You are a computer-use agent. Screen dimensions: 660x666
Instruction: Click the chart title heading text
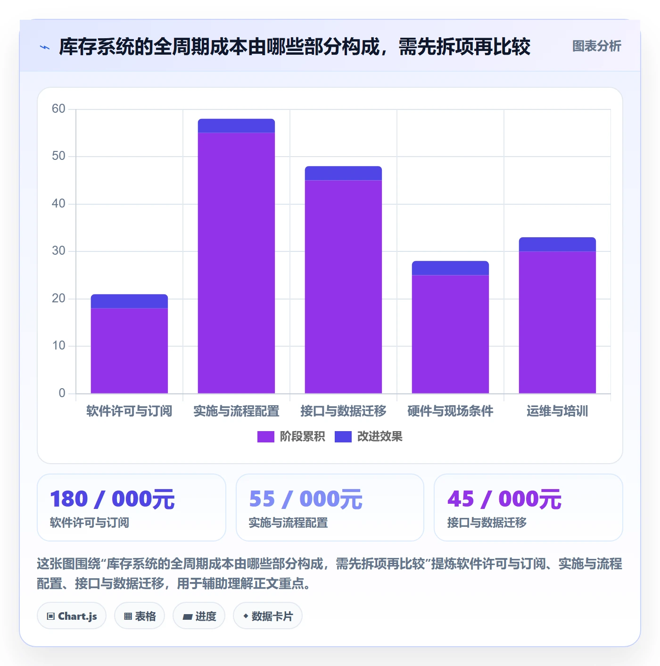pyautogui.click(x=295, y=47)
